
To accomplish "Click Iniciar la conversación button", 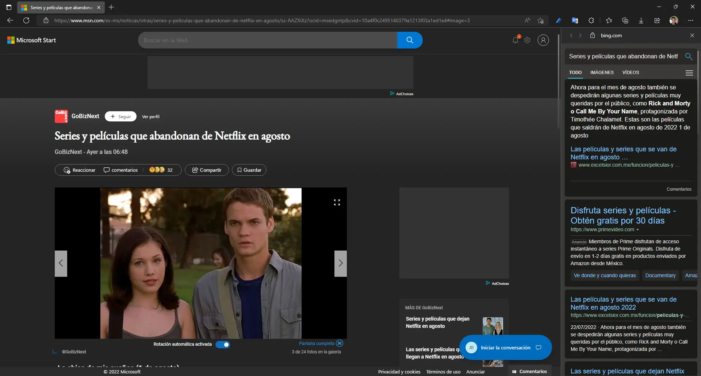I will 505,348.
